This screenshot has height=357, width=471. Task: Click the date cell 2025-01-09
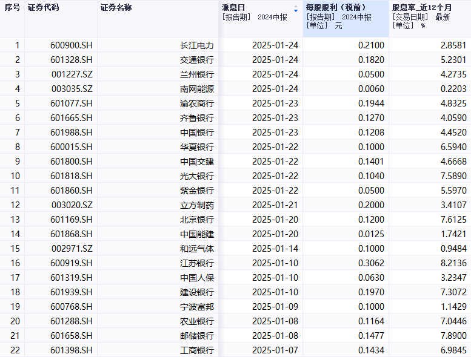point(275,307)
